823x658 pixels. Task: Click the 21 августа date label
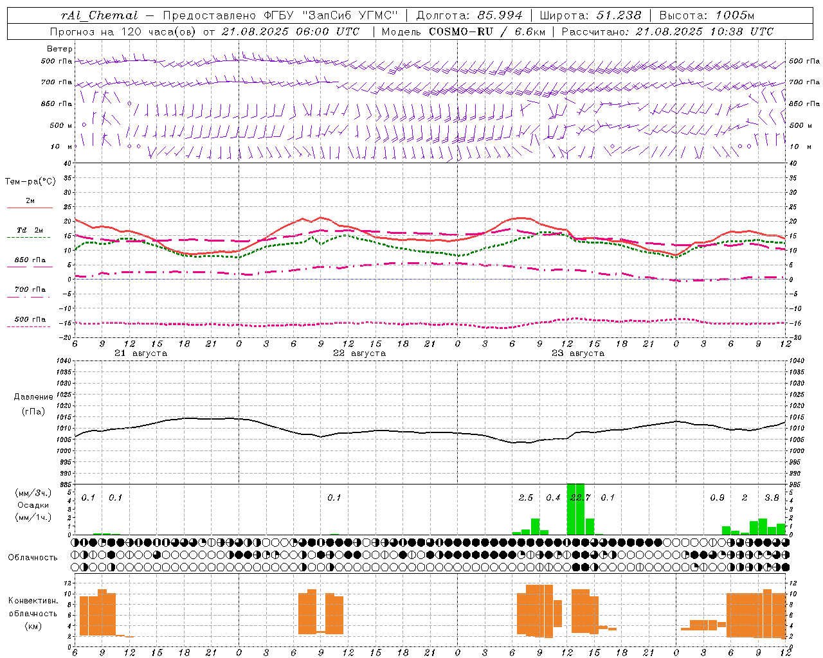141,353
